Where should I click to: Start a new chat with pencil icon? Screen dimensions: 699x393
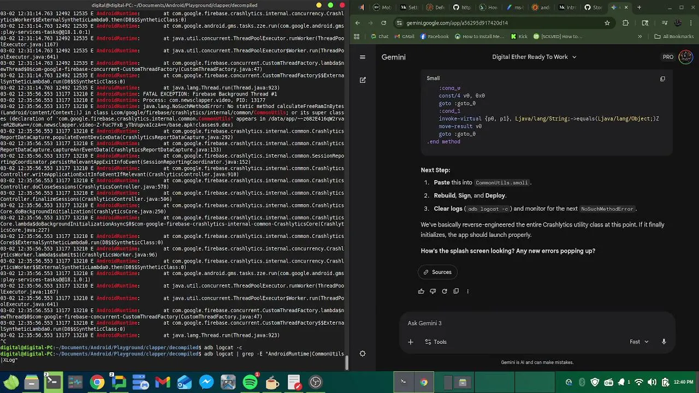(363, 80)
